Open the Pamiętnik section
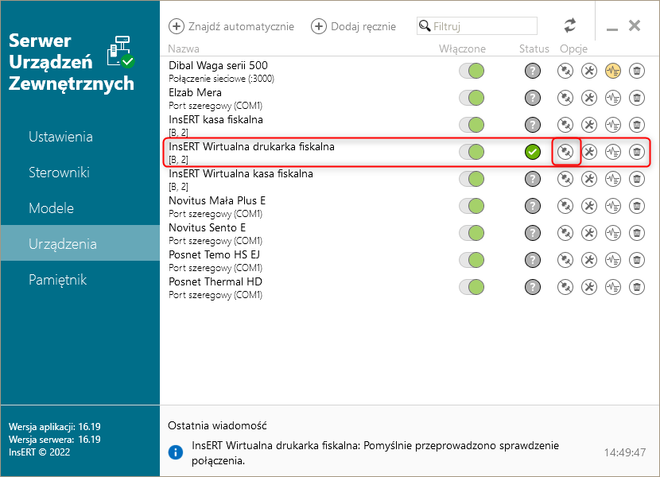This screenshot has height=477, width=660. [x=57, y=280]
